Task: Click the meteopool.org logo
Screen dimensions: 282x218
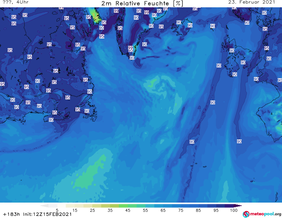Action: [262, 214]
